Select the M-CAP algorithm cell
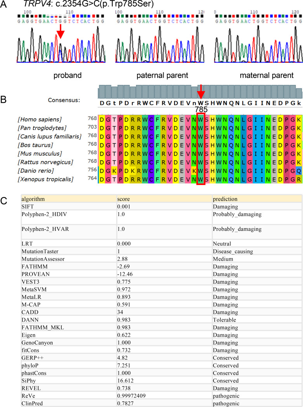 tap(69, 305)
